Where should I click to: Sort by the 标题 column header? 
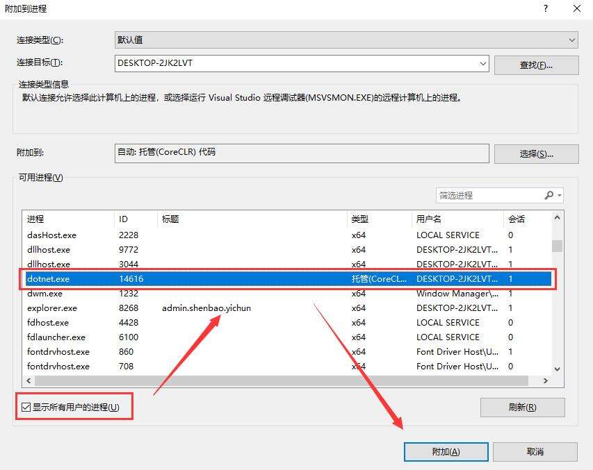(x=252, y=219)
